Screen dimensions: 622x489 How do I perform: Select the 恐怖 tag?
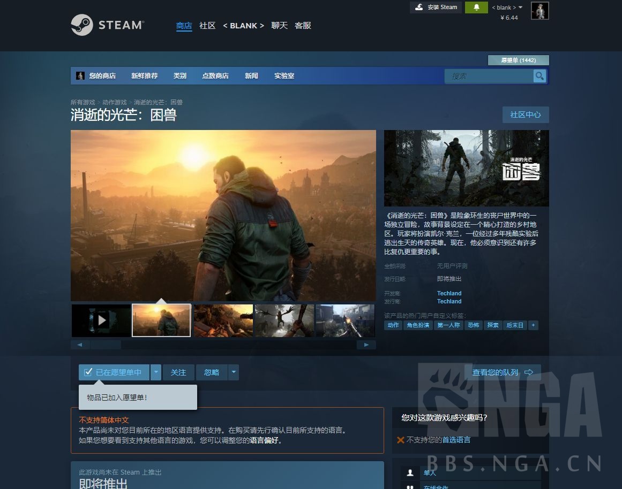(473, 325)
